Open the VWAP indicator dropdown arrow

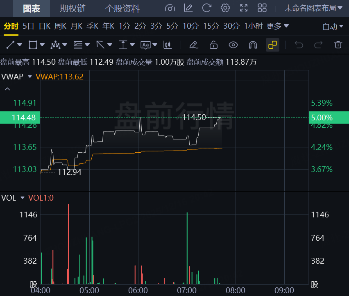click(x=29, y=77)
